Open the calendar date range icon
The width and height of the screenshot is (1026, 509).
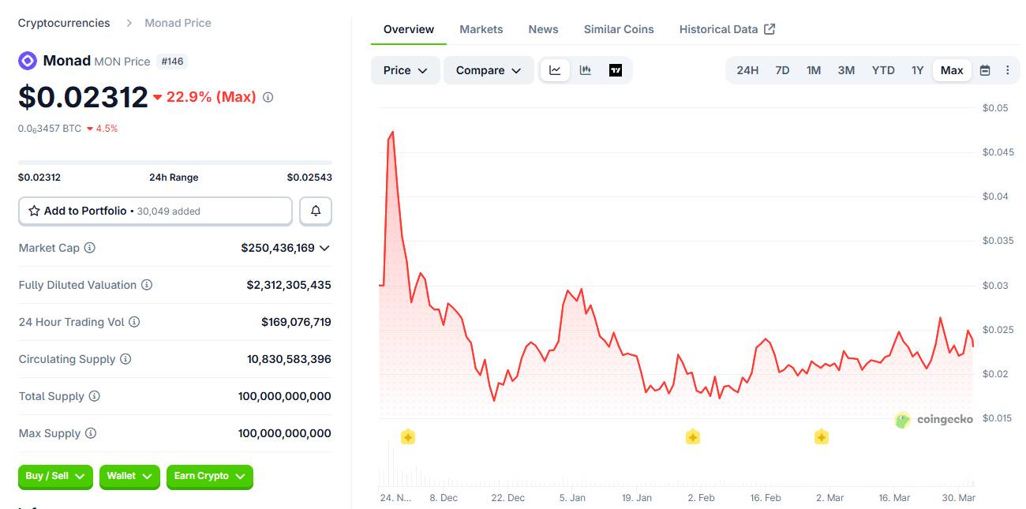pos(985,69)
